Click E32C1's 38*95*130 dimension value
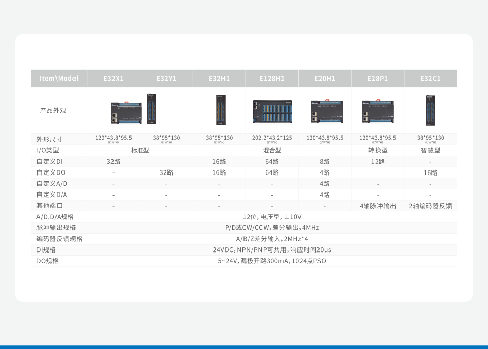This screenshot has width=488, height=349. 431,138
